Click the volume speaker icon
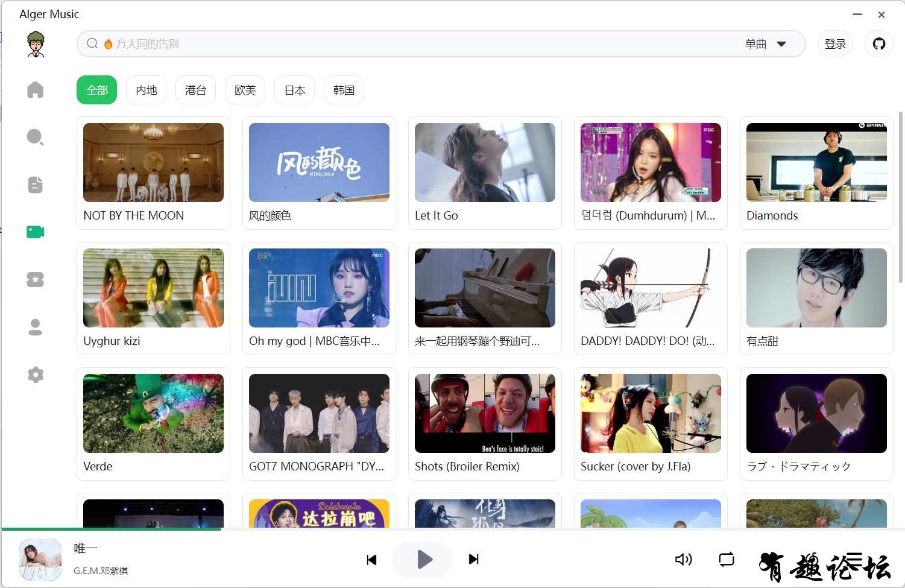This screenshot has height=588, width=905. (683, 560)
